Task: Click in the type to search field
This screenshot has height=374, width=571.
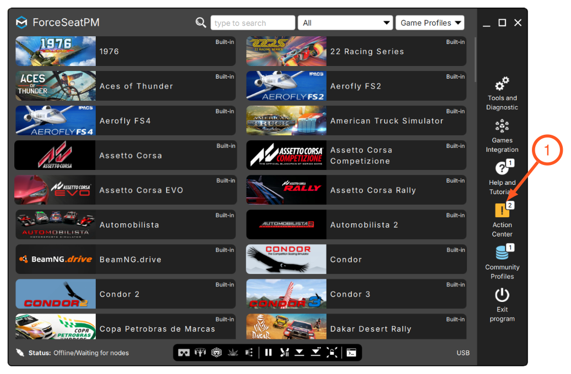Action: 253,23
